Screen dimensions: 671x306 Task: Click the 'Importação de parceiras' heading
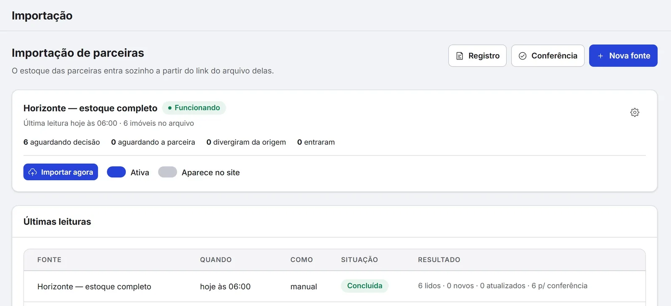[x=78, y=53]
